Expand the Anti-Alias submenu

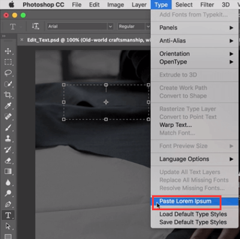[196, 41]
